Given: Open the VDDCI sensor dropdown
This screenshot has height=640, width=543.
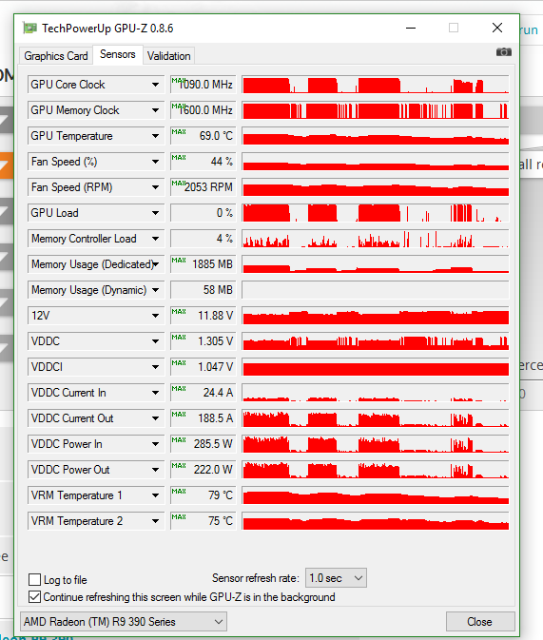Looking at the screenshot, I should [155, 367].
